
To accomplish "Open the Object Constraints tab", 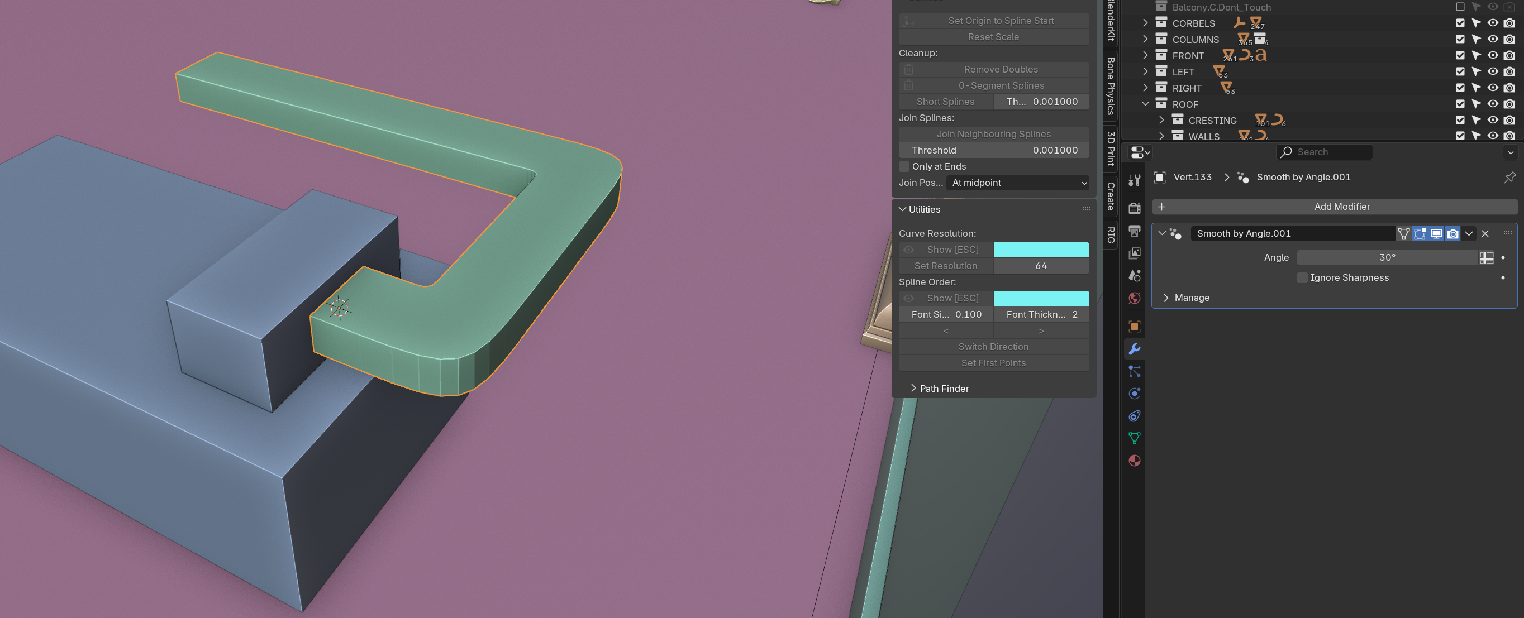I will click(1134, 416).
